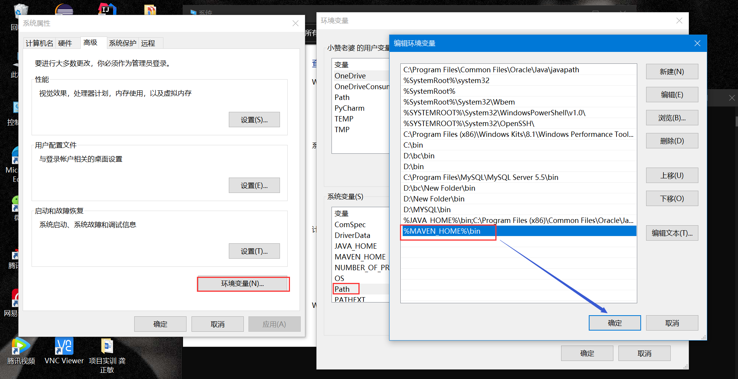Open 环境变量(N)... in 系统属性

[x=242, y=284]
